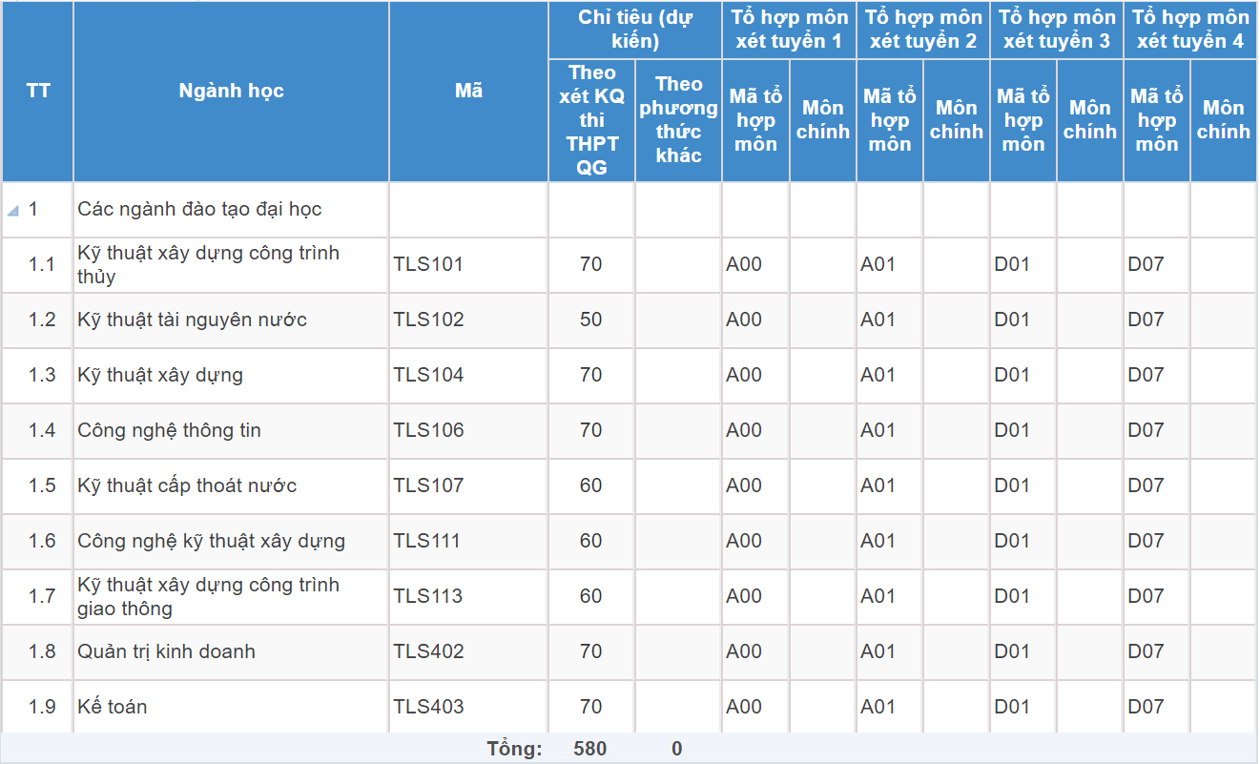1260x764 pixels.
Task: Select the Quản trị kinh doanh major
Action: 166,651
